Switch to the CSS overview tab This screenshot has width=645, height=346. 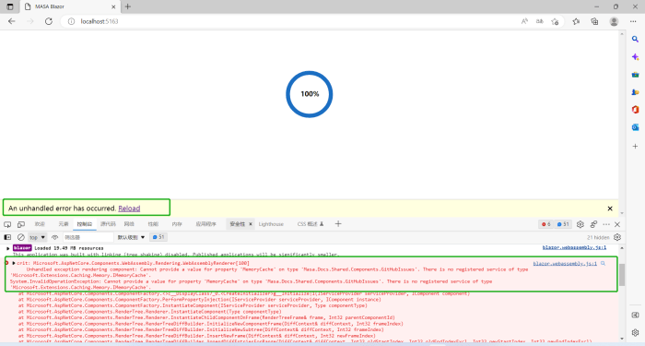point(311,224)
